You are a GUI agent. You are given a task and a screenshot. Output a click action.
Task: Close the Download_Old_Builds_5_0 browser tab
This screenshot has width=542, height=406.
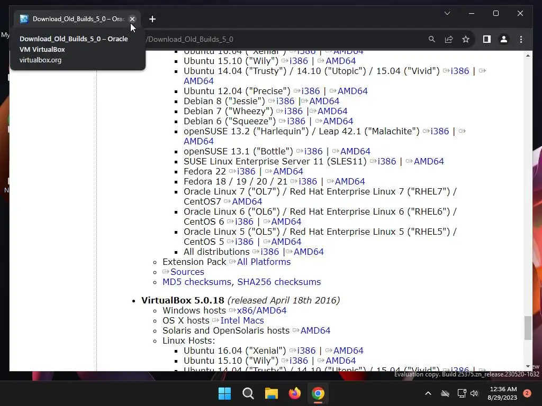[x=132, y=19]
